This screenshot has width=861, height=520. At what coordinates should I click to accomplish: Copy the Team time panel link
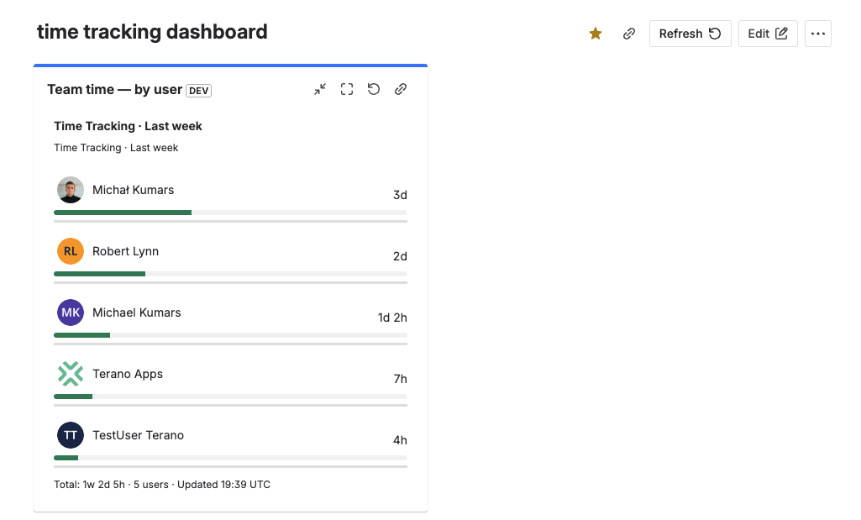coord(401,88)
